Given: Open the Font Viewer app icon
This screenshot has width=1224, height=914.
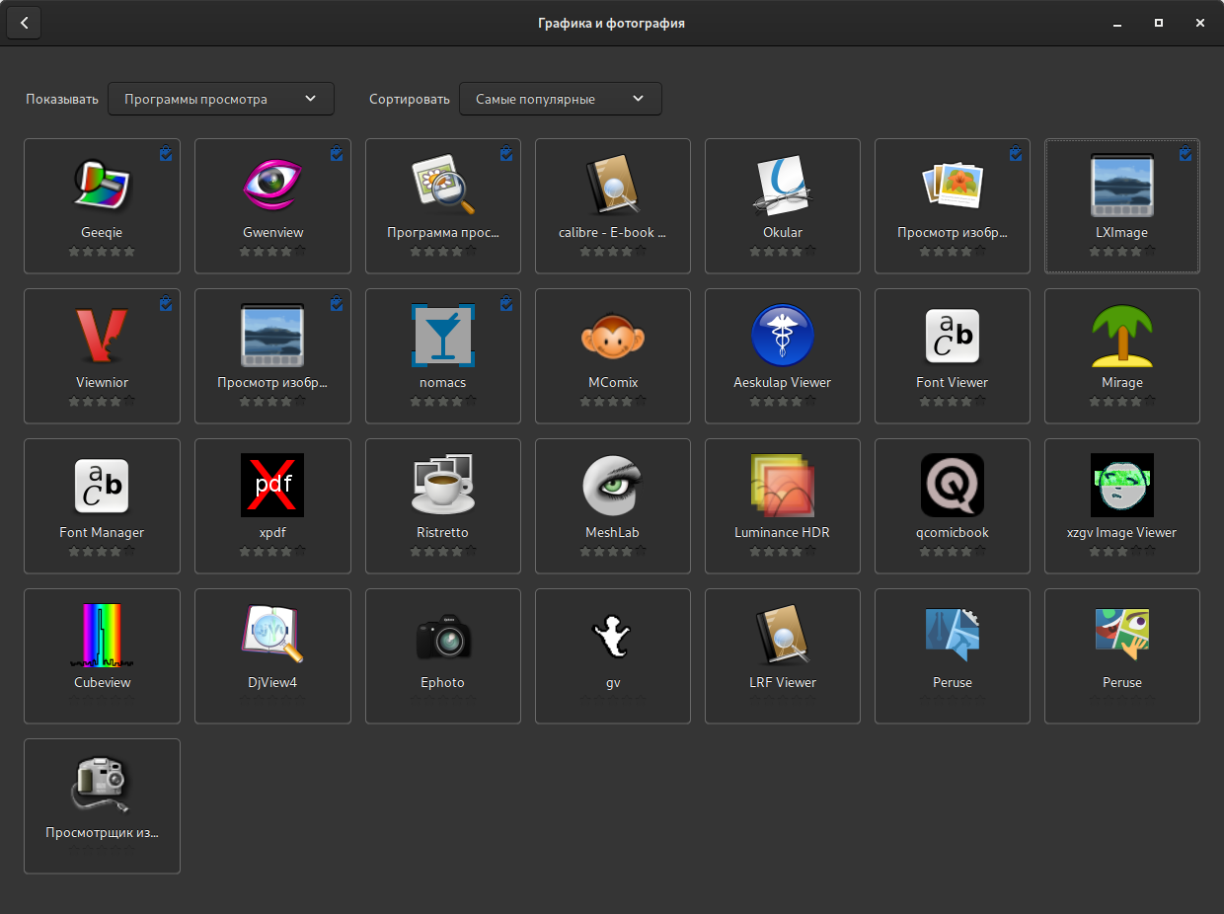Looking at the screenshot, I should click(x=953, y=334).
